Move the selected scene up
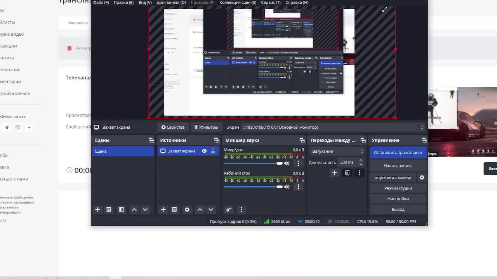This screenshot has width=497, height=279. click(134, 210)
